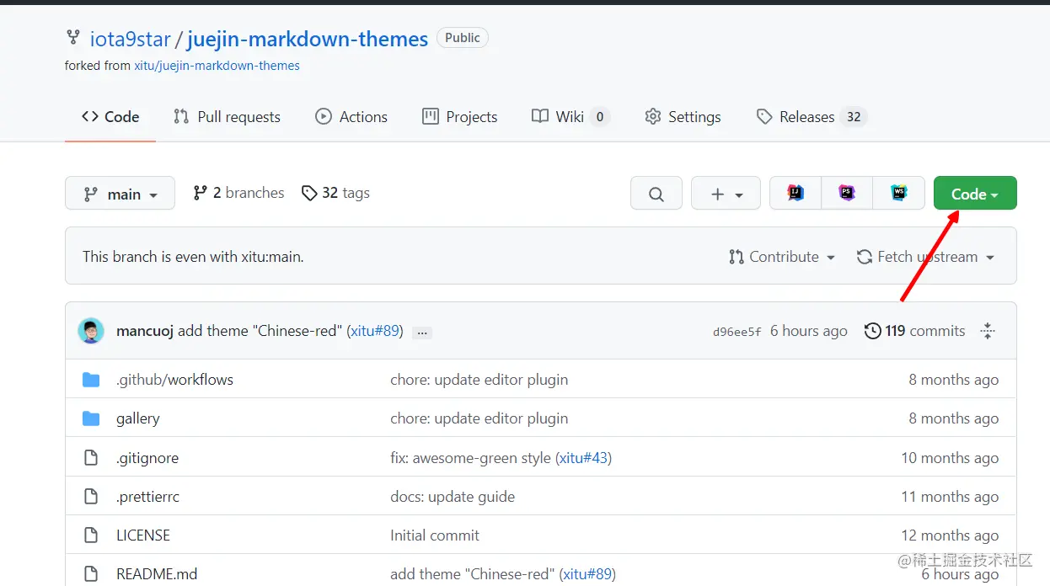
Task: Click 'This branch is even with xitu:main.' text
Action: [193, 257]
